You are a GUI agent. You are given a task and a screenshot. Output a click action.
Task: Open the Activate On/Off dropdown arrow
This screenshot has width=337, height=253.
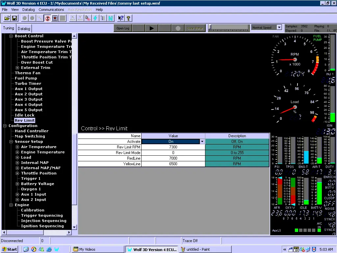pos(202,142)
